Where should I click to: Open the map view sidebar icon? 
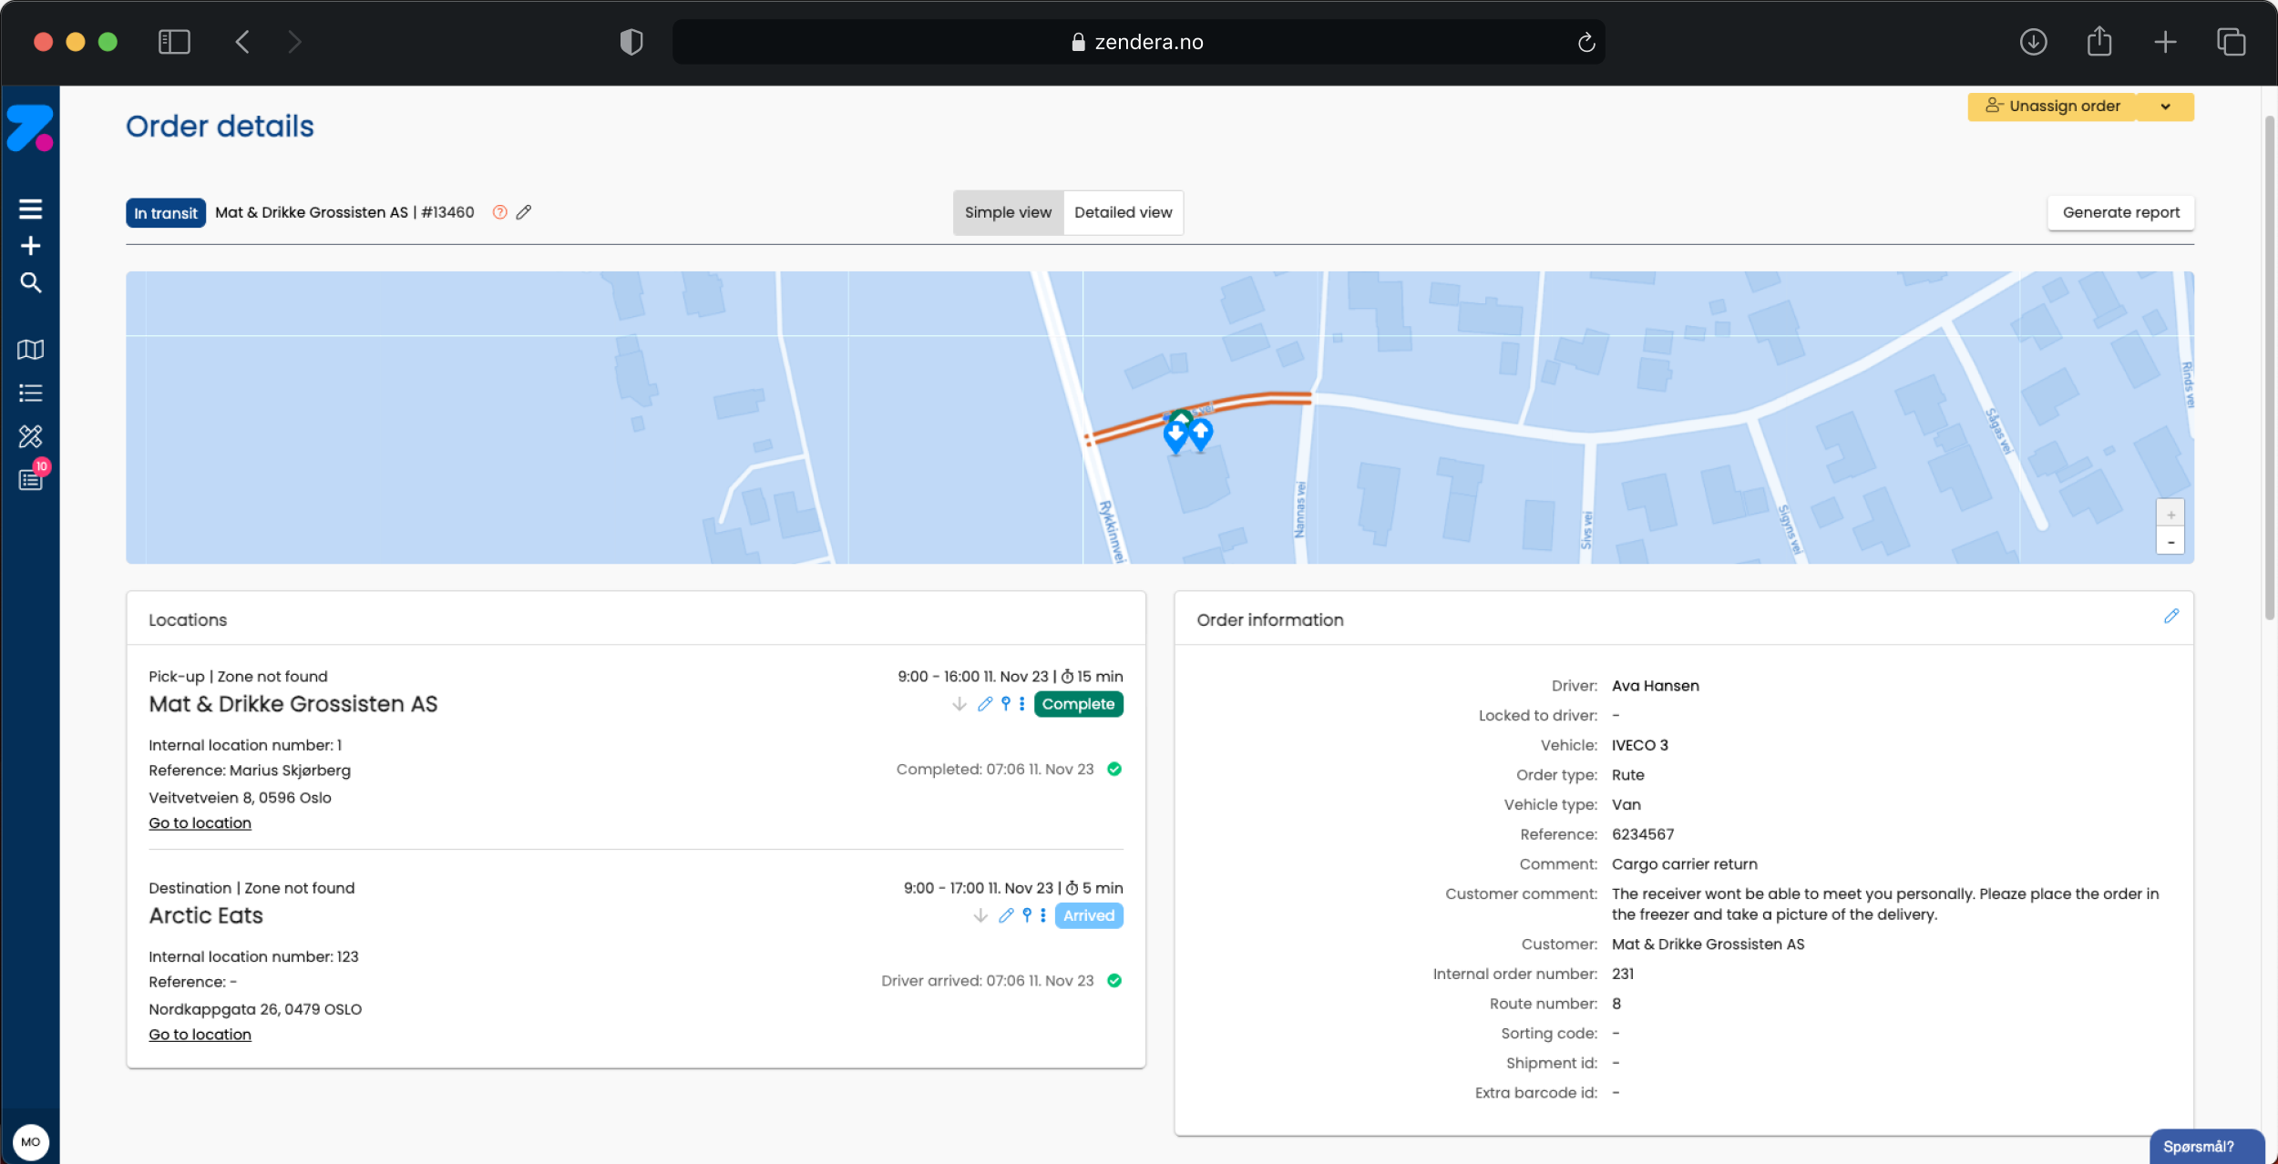tap(30, 350)
